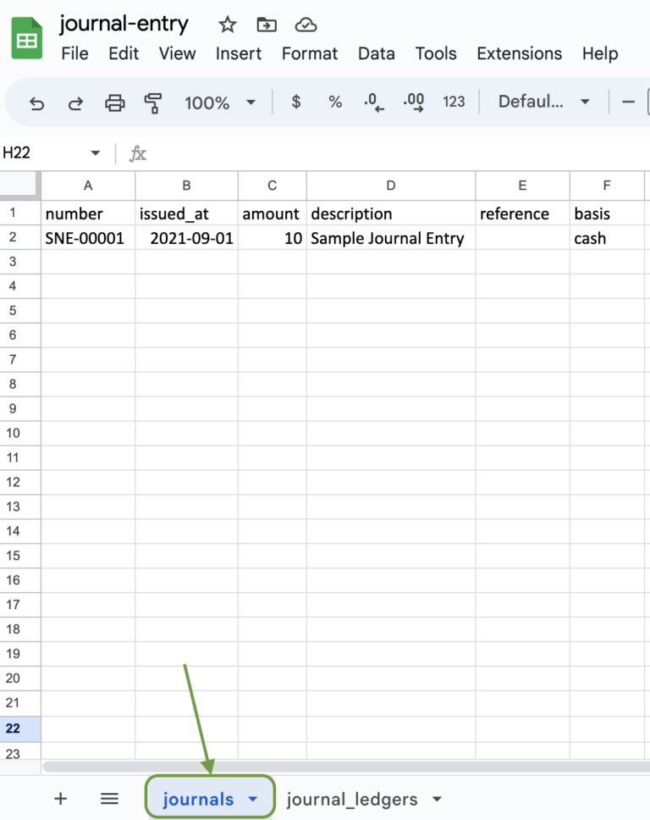Open the Insert menu
650x820 pixels.
239,53
